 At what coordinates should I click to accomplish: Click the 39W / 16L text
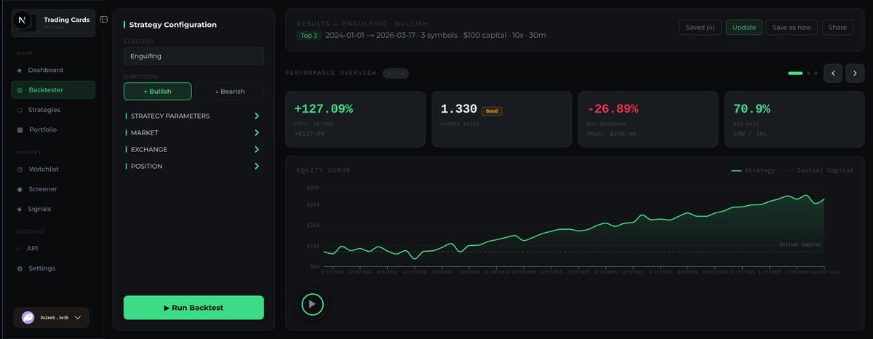coord(749,134)
